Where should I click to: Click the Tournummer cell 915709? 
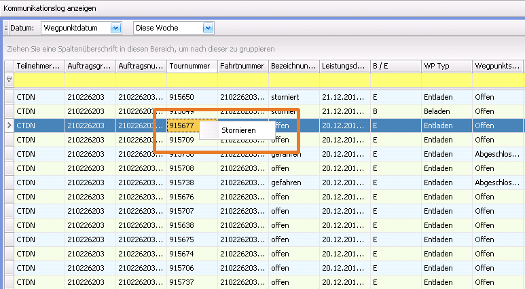[182, 140]
